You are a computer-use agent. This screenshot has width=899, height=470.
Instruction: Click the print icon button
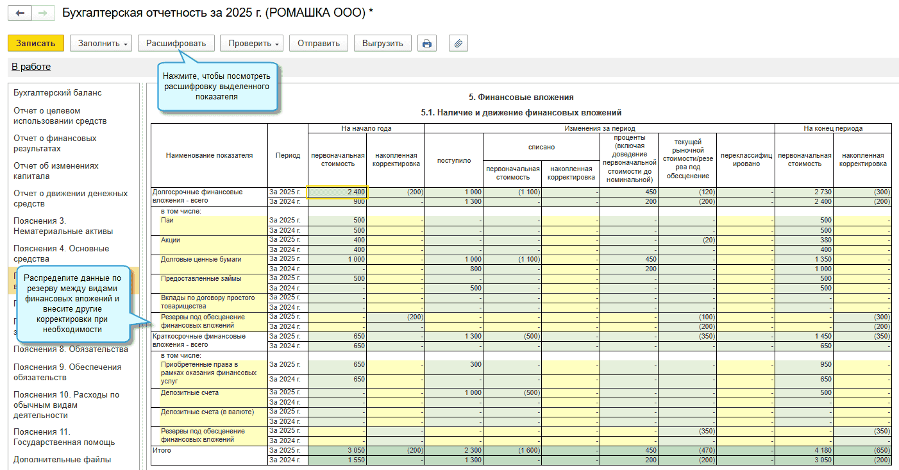point(426,44)
